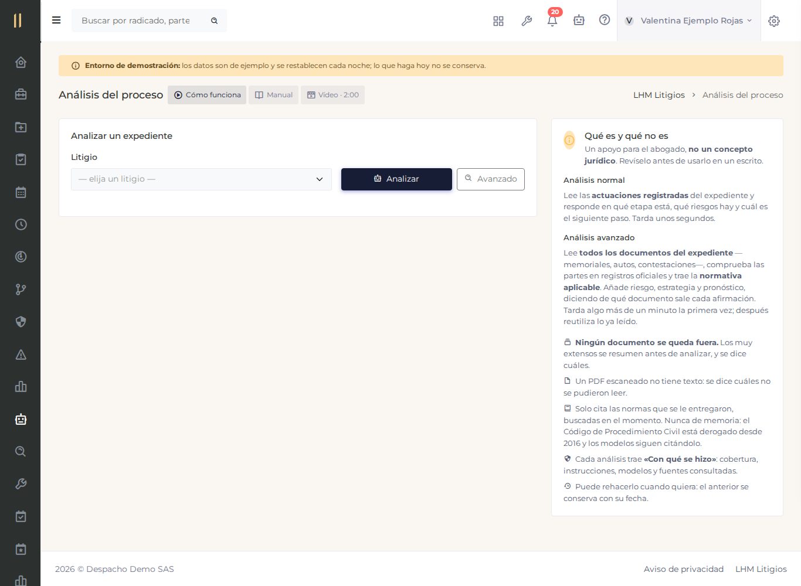Click the search magnifier in search box
Screen dimensions: 801x586
click(215, 21)
